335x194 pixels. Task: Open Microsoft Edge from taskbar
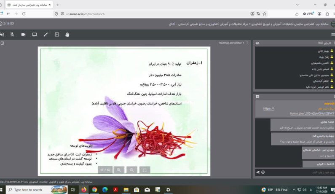tap(105, 190)
